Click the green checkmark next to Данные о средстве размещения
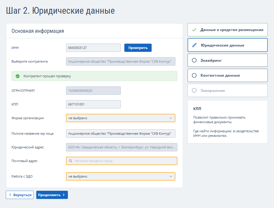Screen dimensions: 274x208 tap(194, 30)
